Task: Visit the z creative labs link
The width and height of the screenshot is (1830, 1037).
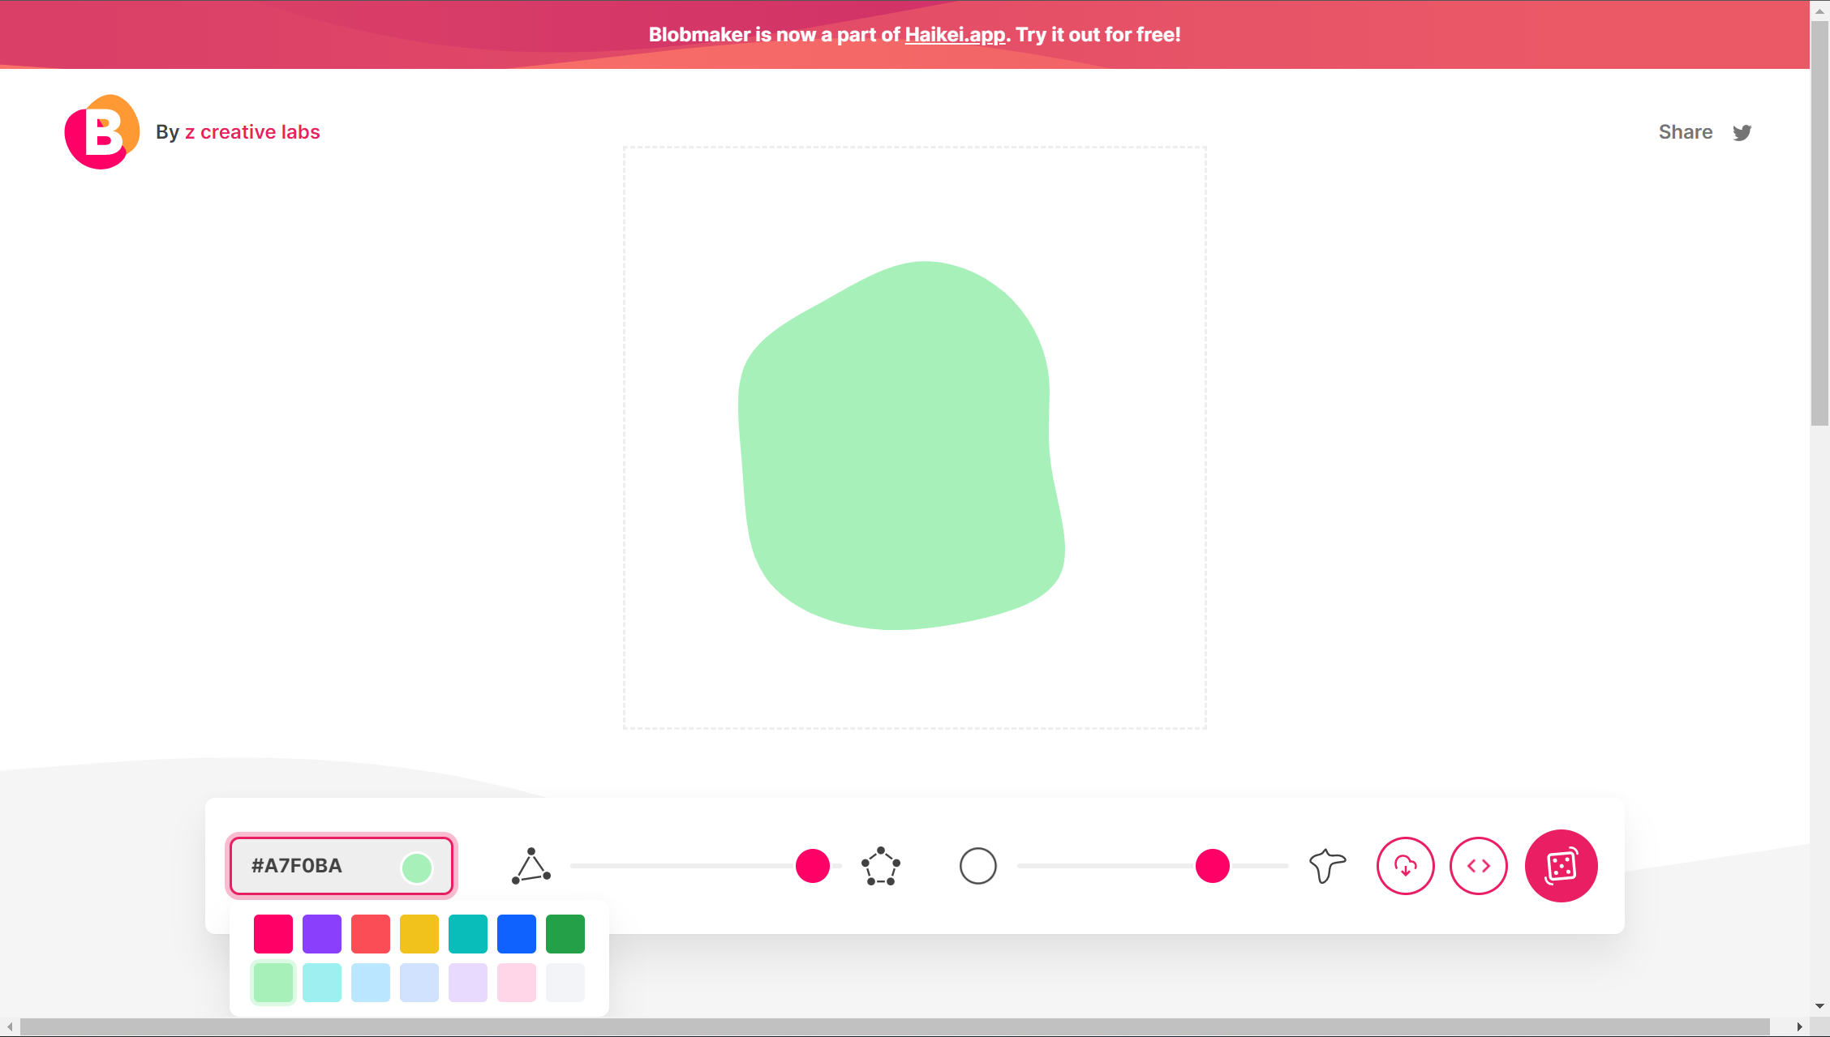Action: pyautogui.click(x=252, y=131)
